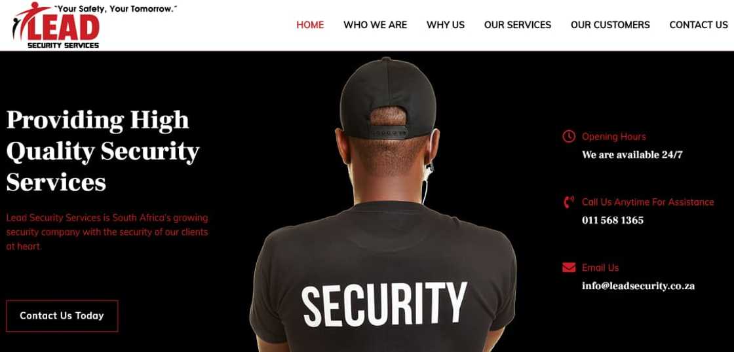
Task: Click the red envelope email icon
Action: (x=568, y=268)
